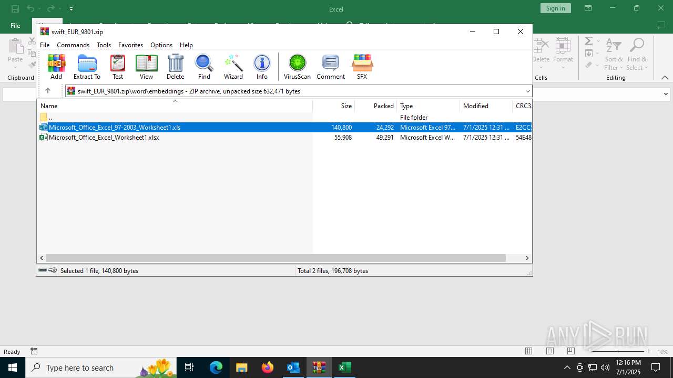This screenshot has width=673, height=378.
Task: Expand the archive path dropdown
Action: click(x=528, y=91)
